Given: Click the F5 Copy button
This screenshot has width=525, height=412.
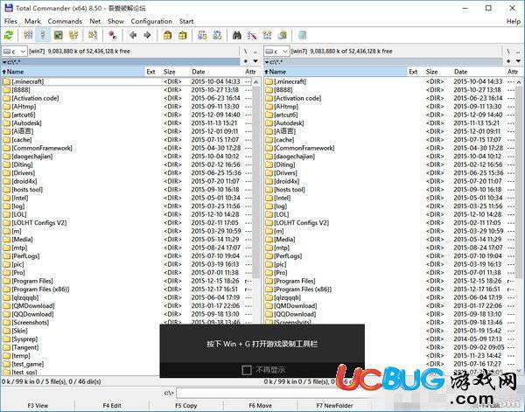Looking at the screenshot, I should click(185, 406).
